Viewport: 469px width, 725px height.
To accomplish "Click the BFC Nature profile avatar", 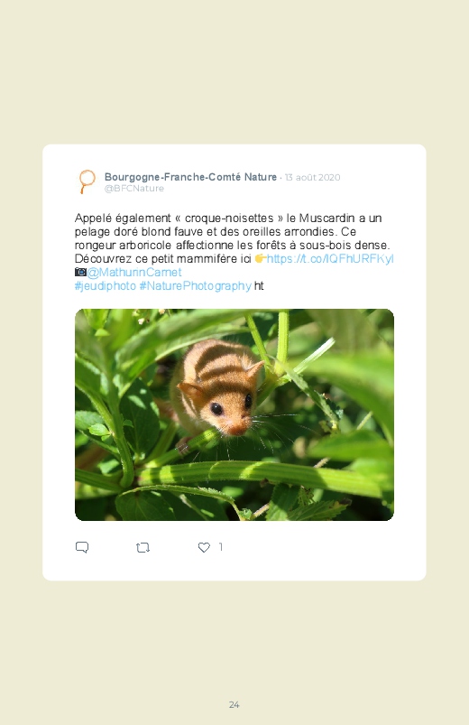I will coord(87,181).
